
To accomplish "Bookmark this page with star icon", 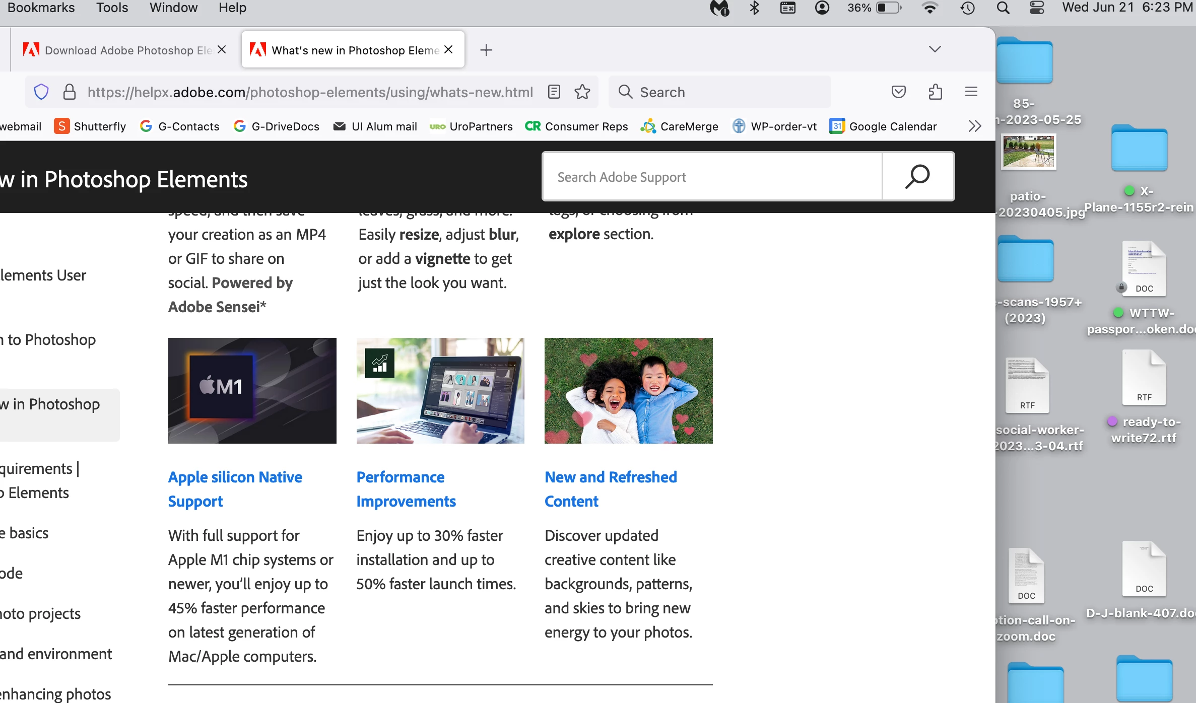I will 582,92.
